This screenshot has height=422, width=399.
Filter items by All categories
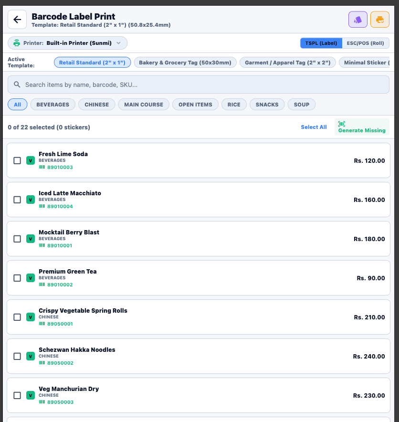point(18,105)
